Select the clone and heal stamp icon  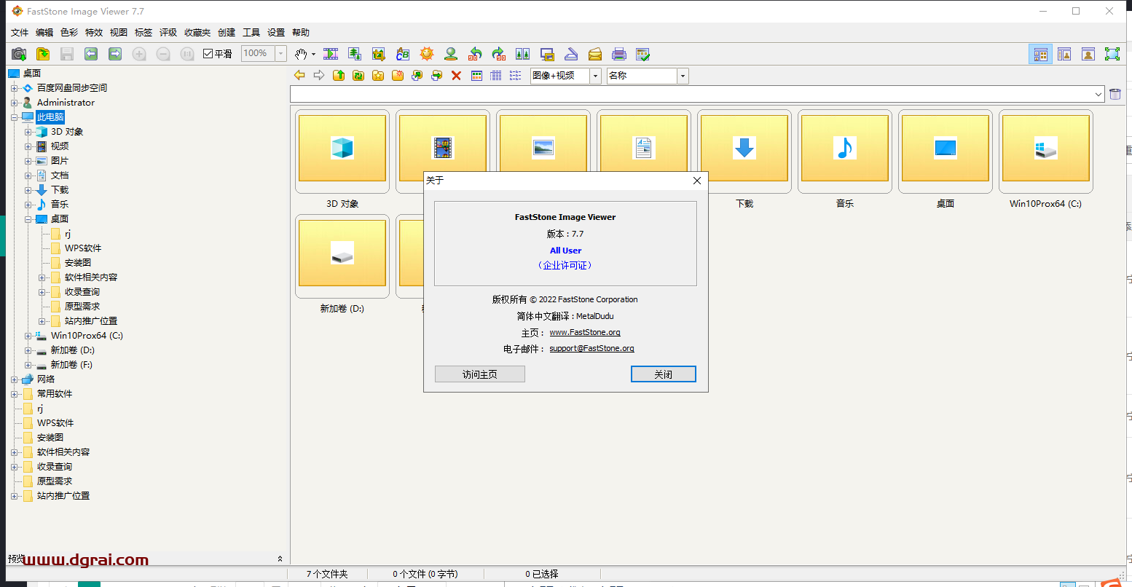tap(451, 54)
